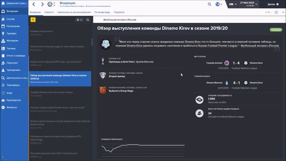Click the players used icon
This screenshot has width=286, height=161.
pyautogui.click(x=199, y=113)
